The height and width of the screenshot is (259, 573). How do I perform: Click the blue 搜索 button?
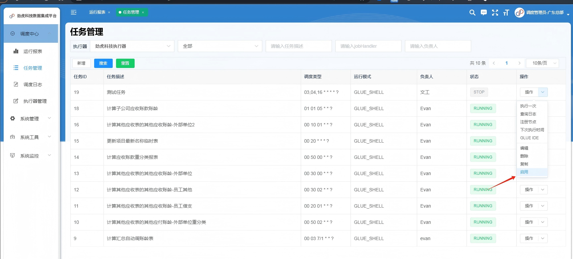[103, 63]
